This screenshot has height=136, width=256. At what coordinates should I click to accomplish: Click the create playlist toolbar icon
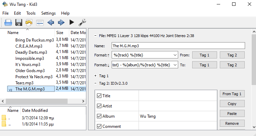tap(40, 23)
